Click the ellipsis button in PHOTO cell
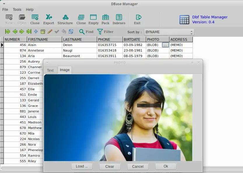 click(165, 45)
